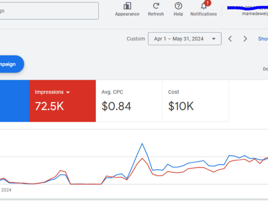Click the blue line peak on chart
This screenshot has width=268, height=201.
coord(142,144)
